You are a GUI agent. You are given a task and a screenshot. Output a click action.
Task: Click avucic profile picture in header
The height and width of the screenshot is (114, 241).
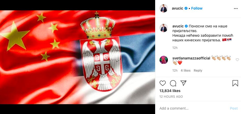click(x=163, y=9)
